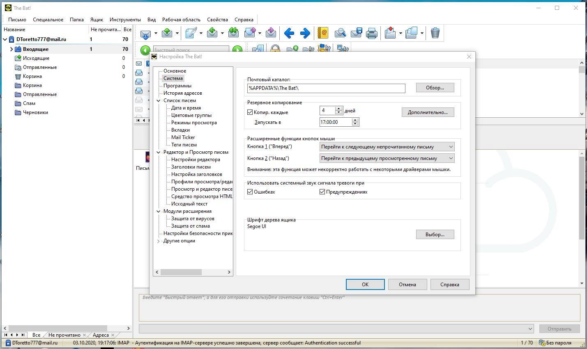Close the Адреса folder tab
The image size is (587, 349).
click(112, 335)
